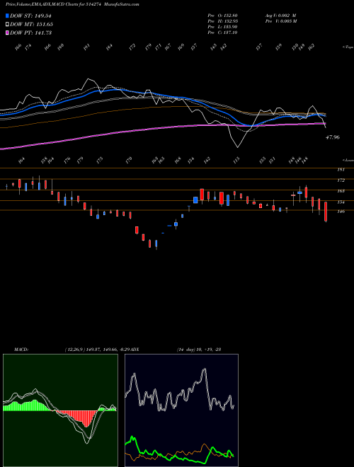Image resolution: width=354 pixels, height=467 pixels.
Task: Click the 191 top price label
Action: click(86, 47)
